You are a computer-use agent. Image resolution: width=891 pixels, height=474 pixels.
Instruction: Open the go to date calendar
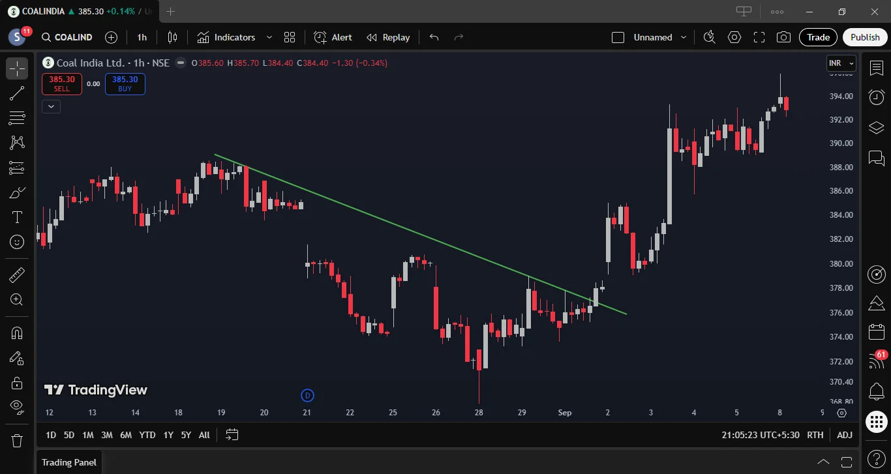pos(232,435)
